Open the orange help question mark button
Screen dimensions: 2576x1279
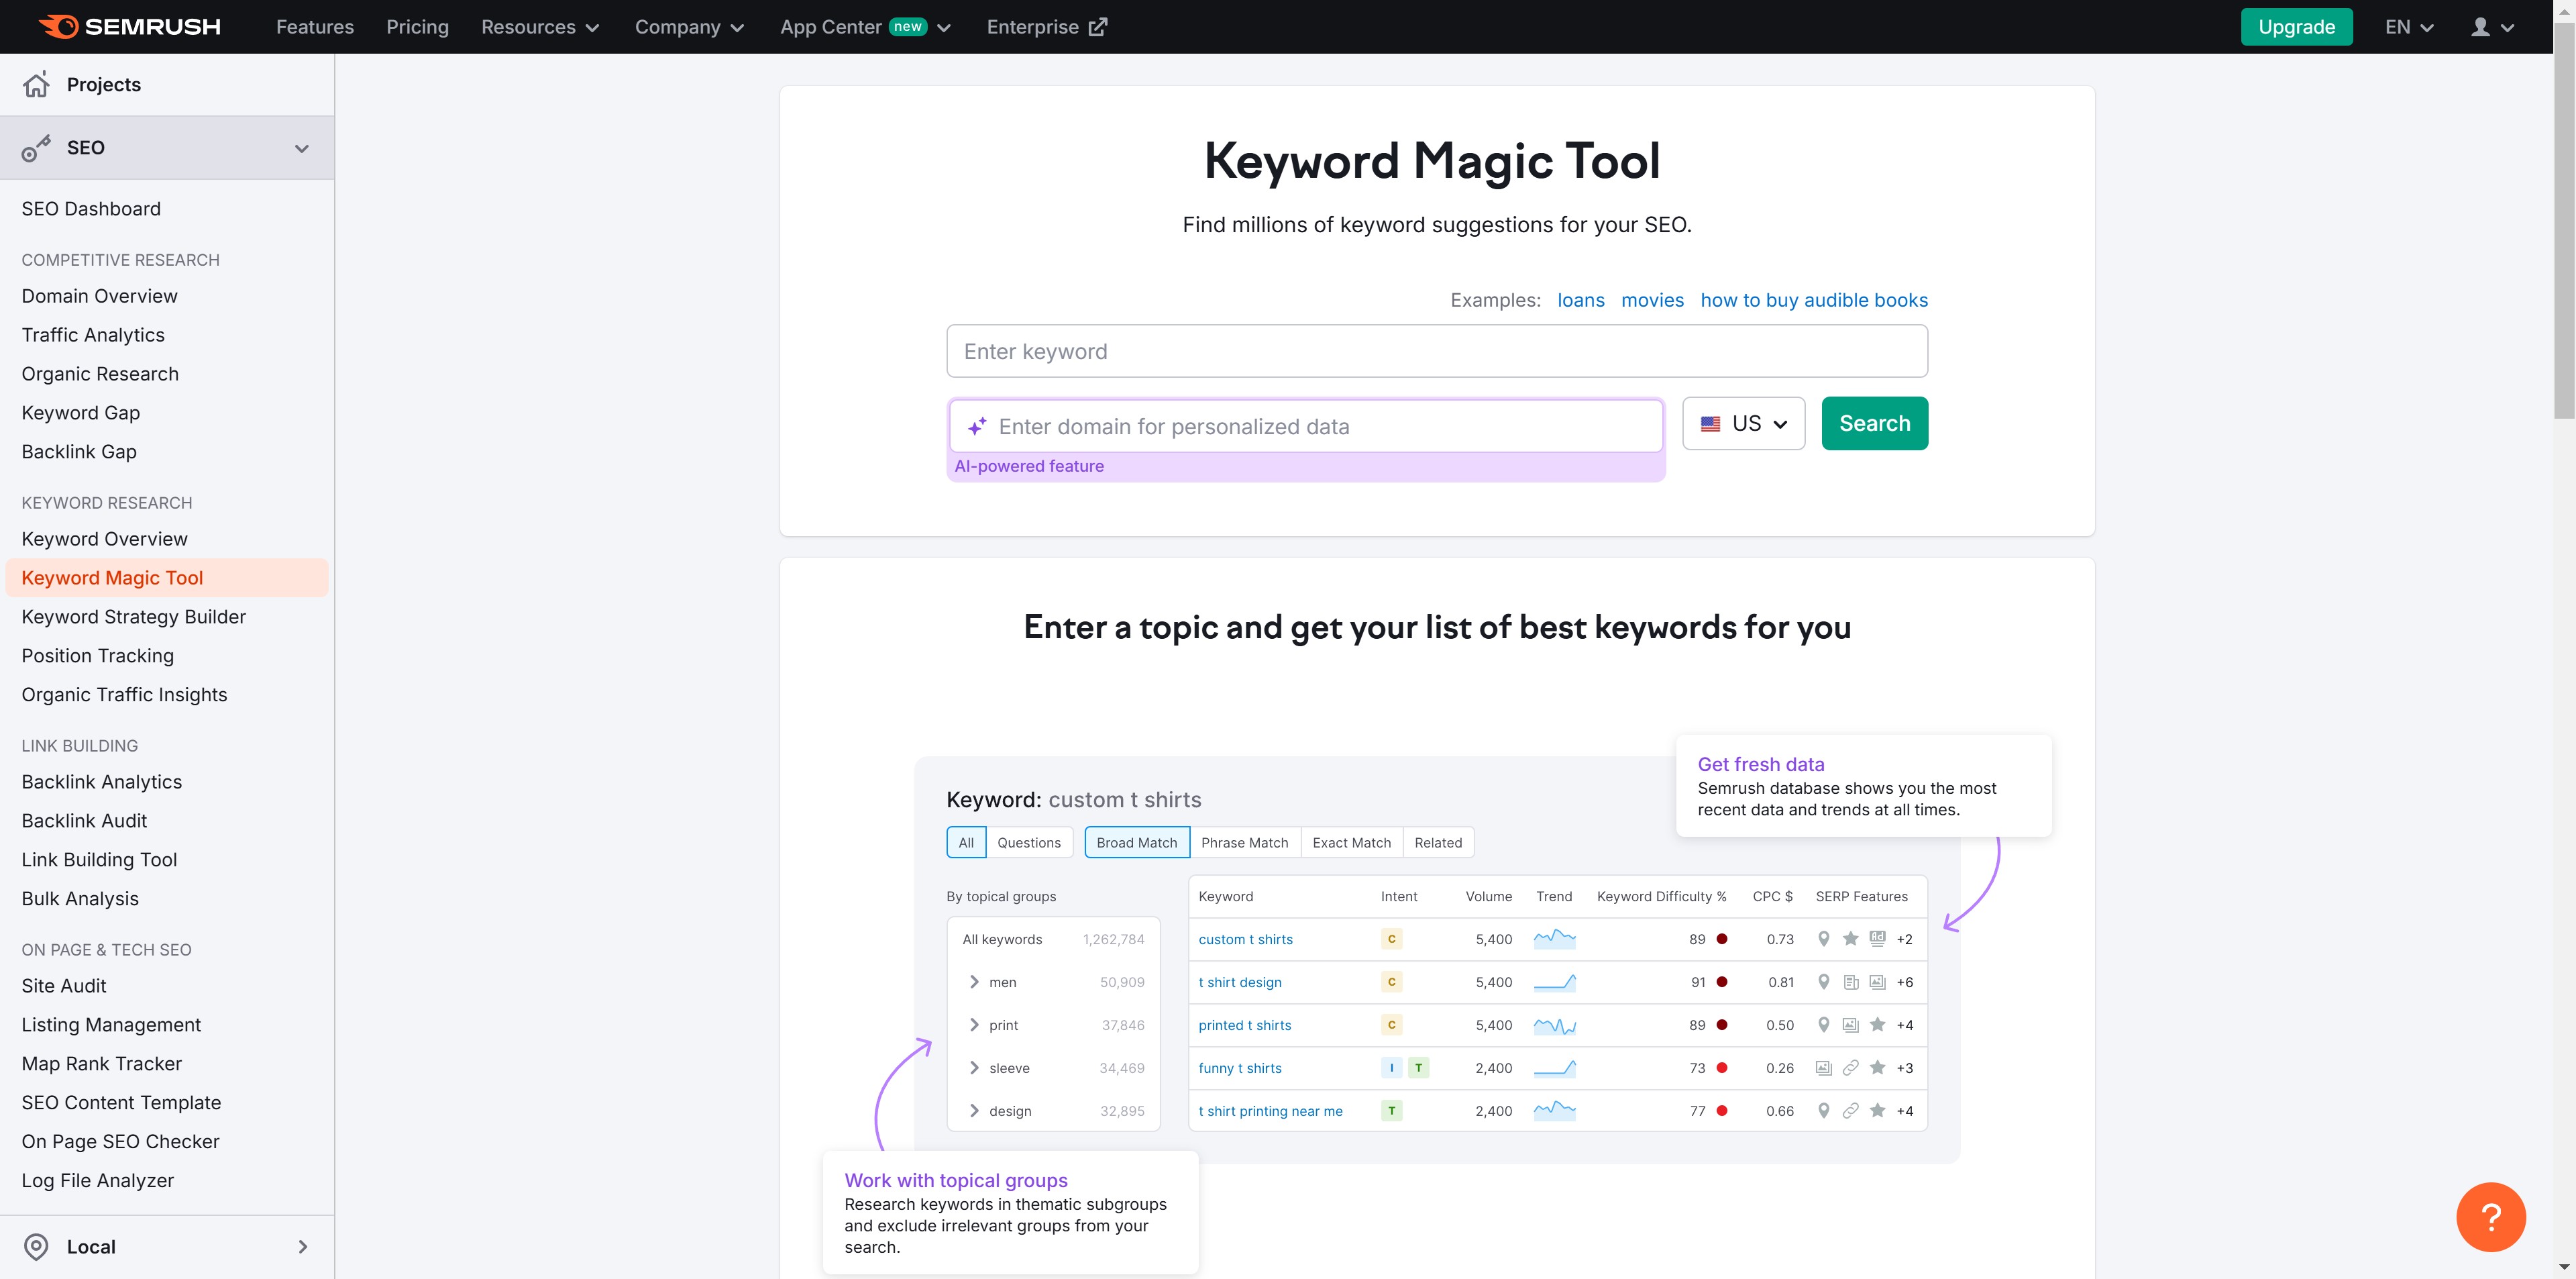pyautogui.click(x=2490, y=1216)
